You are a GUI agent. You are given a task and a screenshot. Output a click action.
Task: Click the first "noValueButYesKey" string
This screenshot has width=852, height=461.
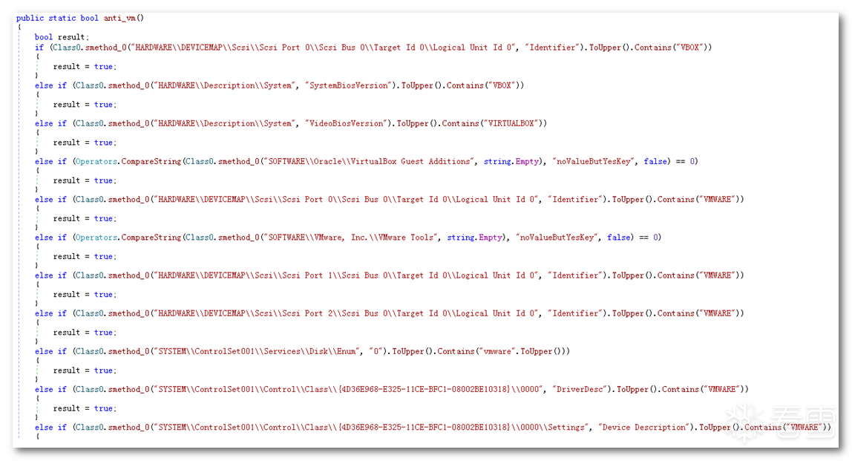tap(594, 161)
